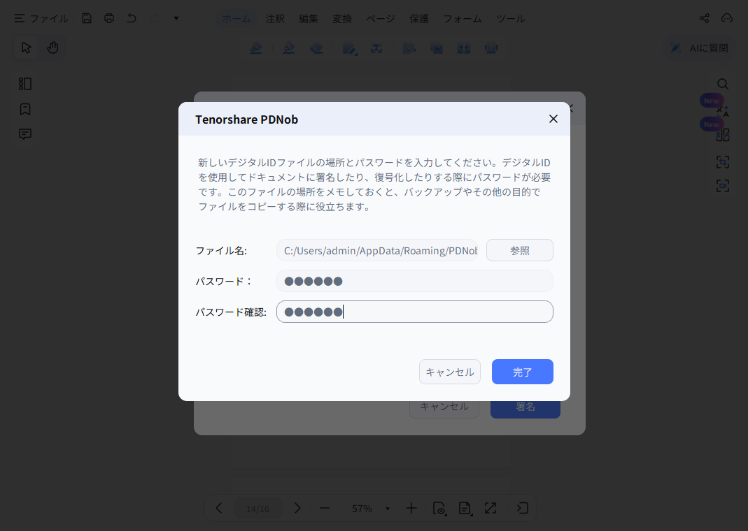
Task: Click the 署名 button in back dialog
Action: [525, 409]
